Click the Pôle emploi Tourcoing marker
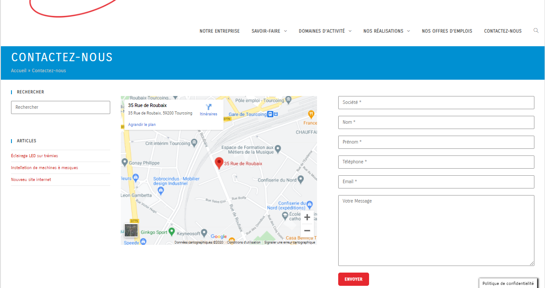Viewport: 545px width, 288px height. [x=288, y=100]
